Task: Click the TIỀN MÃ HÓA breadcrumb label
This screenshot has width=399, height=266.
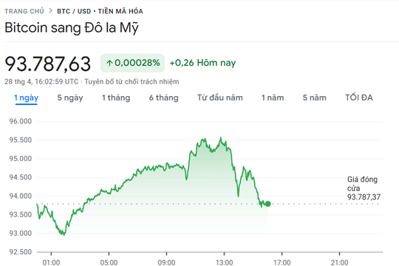Action: click(x=120, y=11)
